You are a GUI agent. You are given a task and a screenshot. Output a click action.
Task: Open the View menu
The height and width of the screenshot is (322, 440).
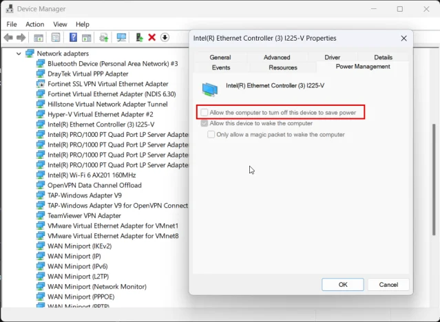(60, 24)
